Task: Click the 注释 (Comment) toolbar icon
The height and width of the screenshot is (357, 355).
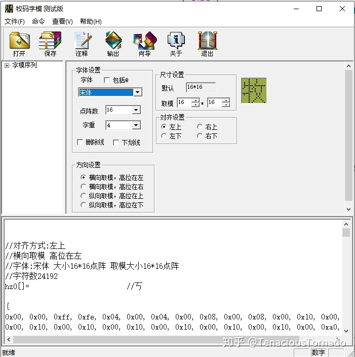Action: tap(82, 44)
